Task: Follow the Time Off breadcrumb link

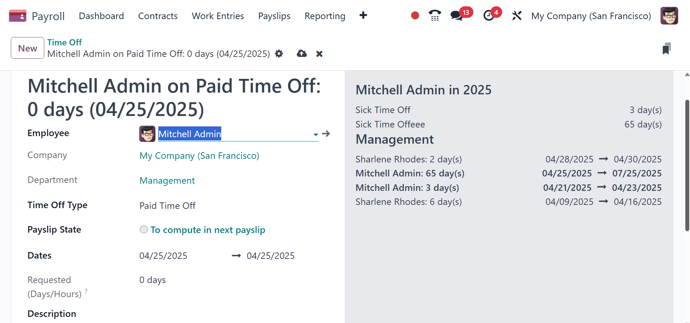Action: (x=64, y=42)
